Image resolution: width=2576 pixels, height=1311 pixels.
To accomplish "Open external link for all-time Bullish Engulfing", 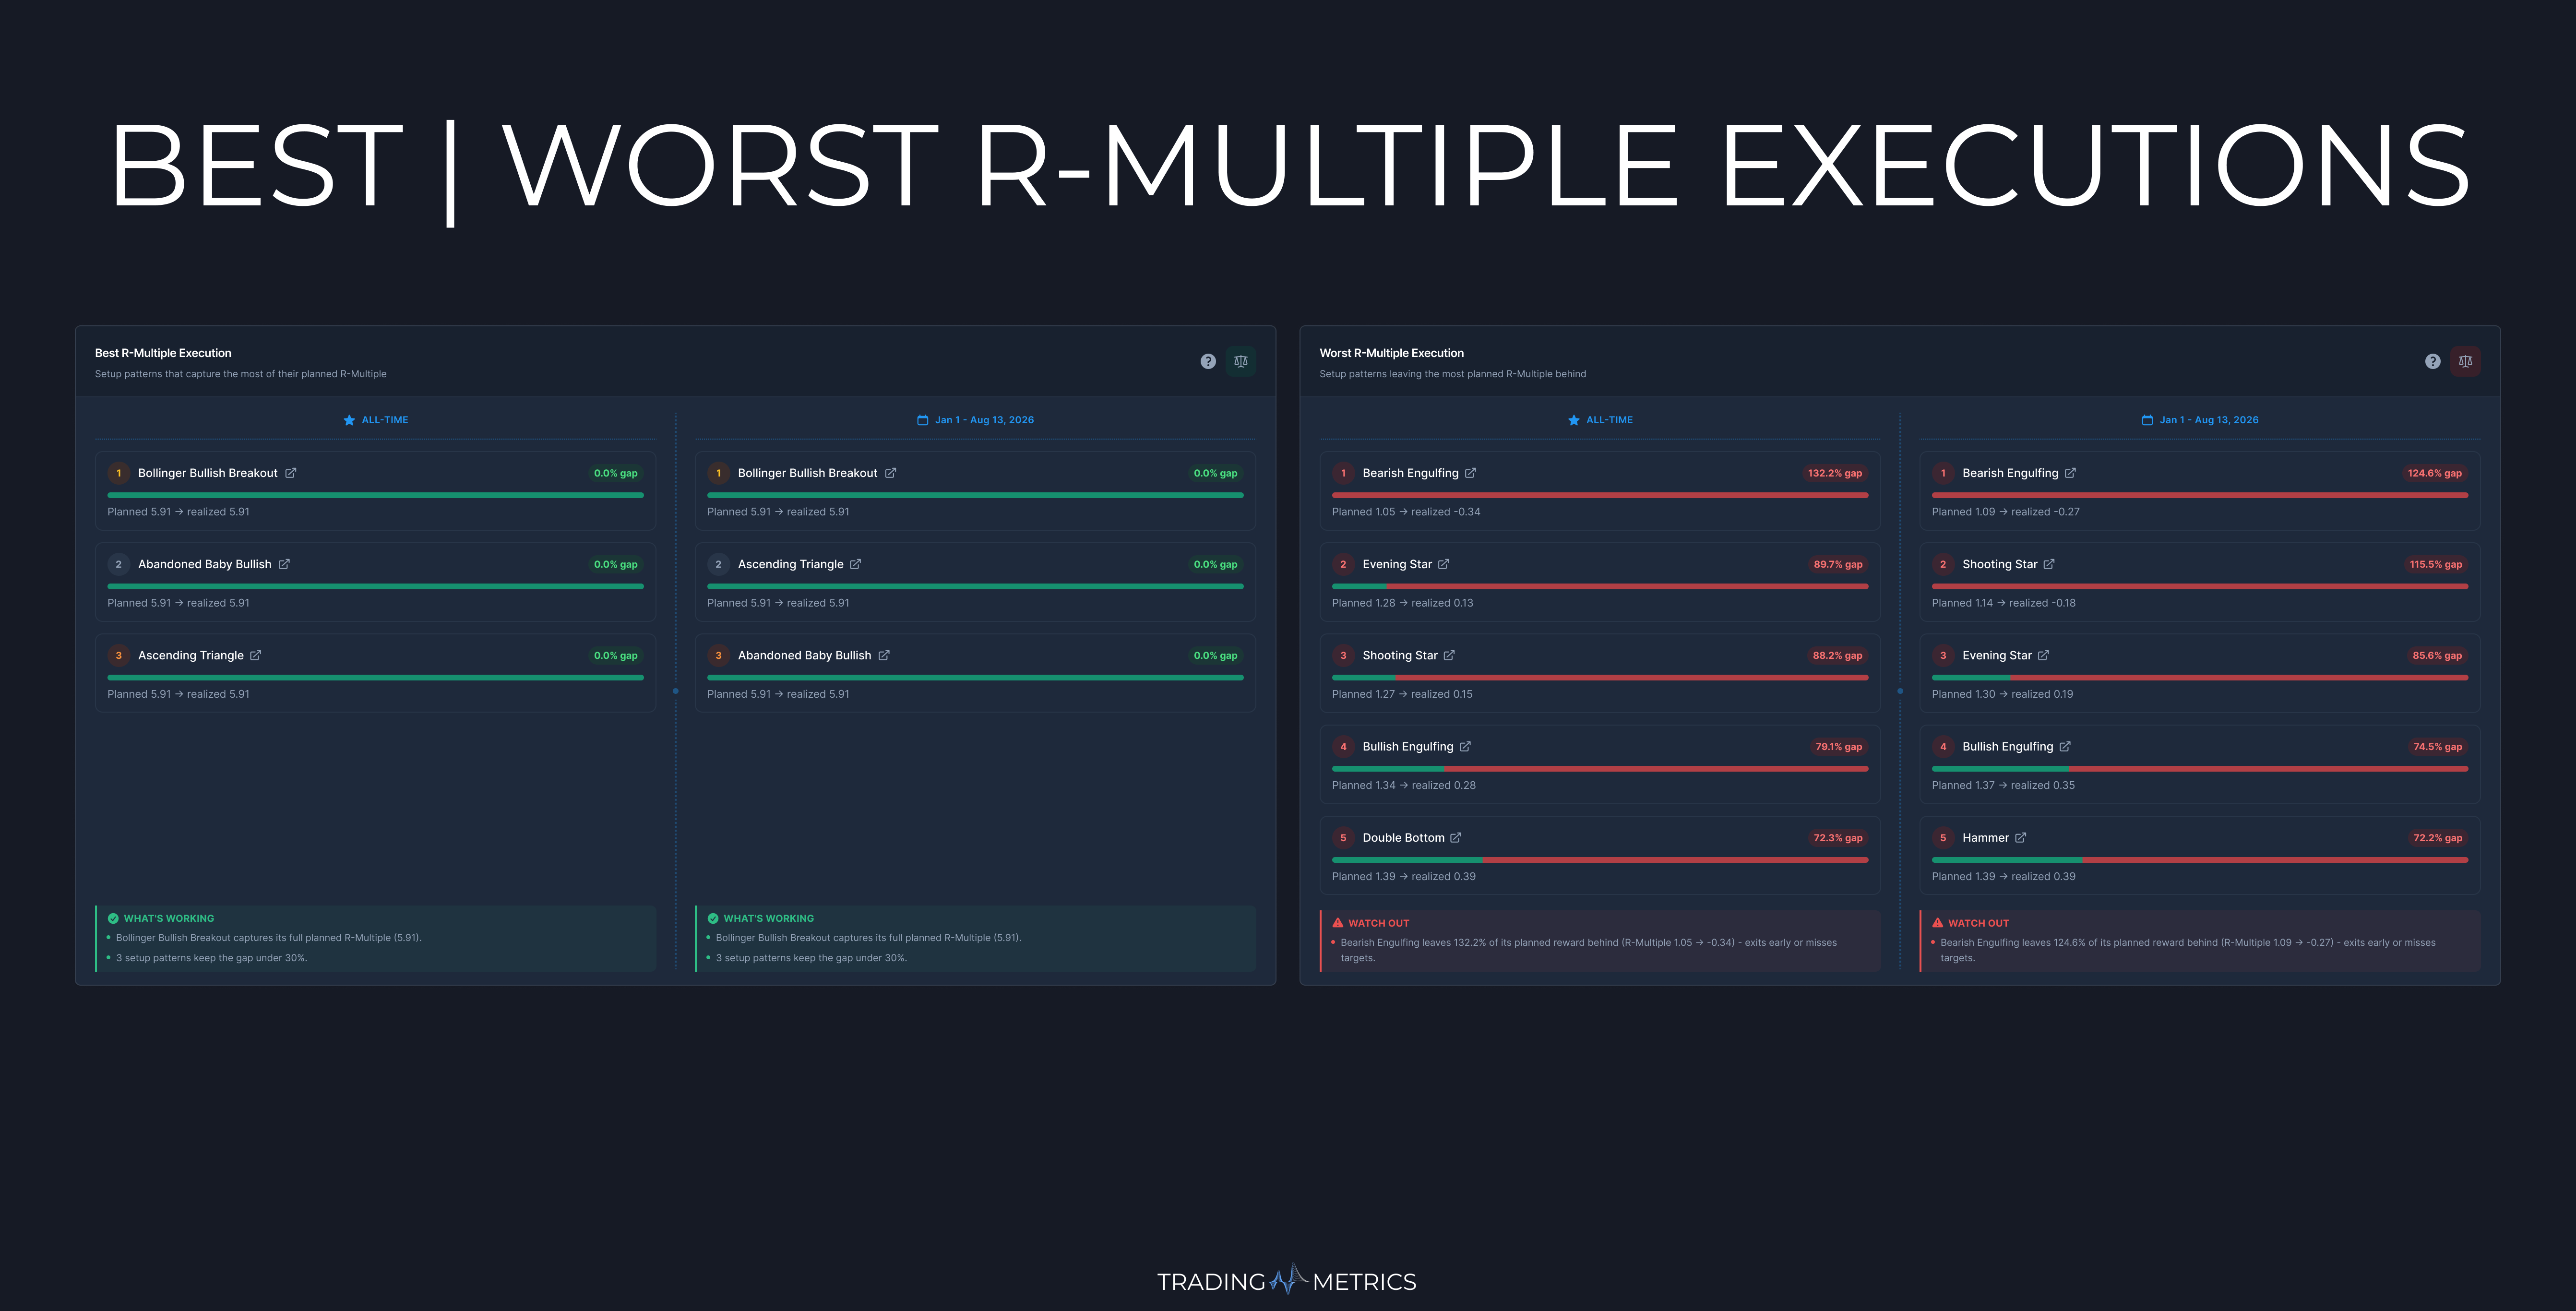I will click(x=1466, y=746).
